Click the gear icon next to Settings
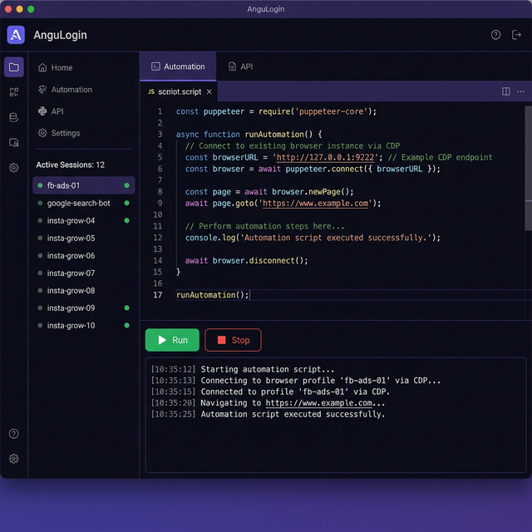This screenshot has width=532, height=532. click(42, 133)
